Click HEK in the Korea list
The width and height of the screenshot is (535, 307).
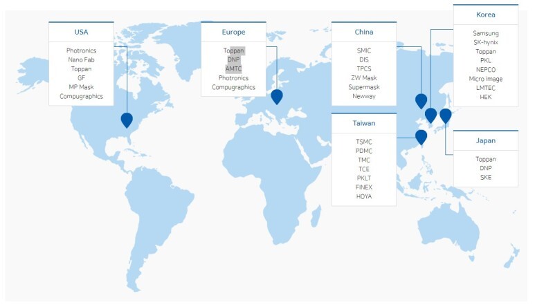486,97
